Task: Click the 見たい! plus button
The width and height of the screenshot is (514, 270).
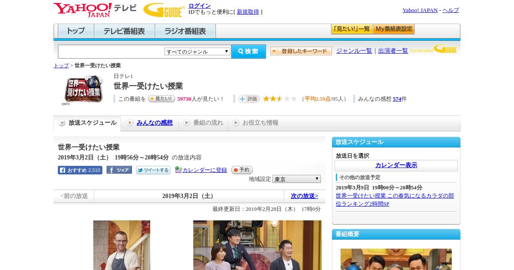Action: click(x=161, y=99)
